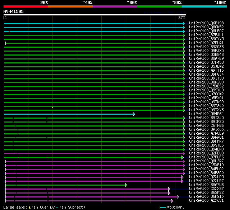
Task: Click the 50 char scale bar in legend
Action: [163, 207]
